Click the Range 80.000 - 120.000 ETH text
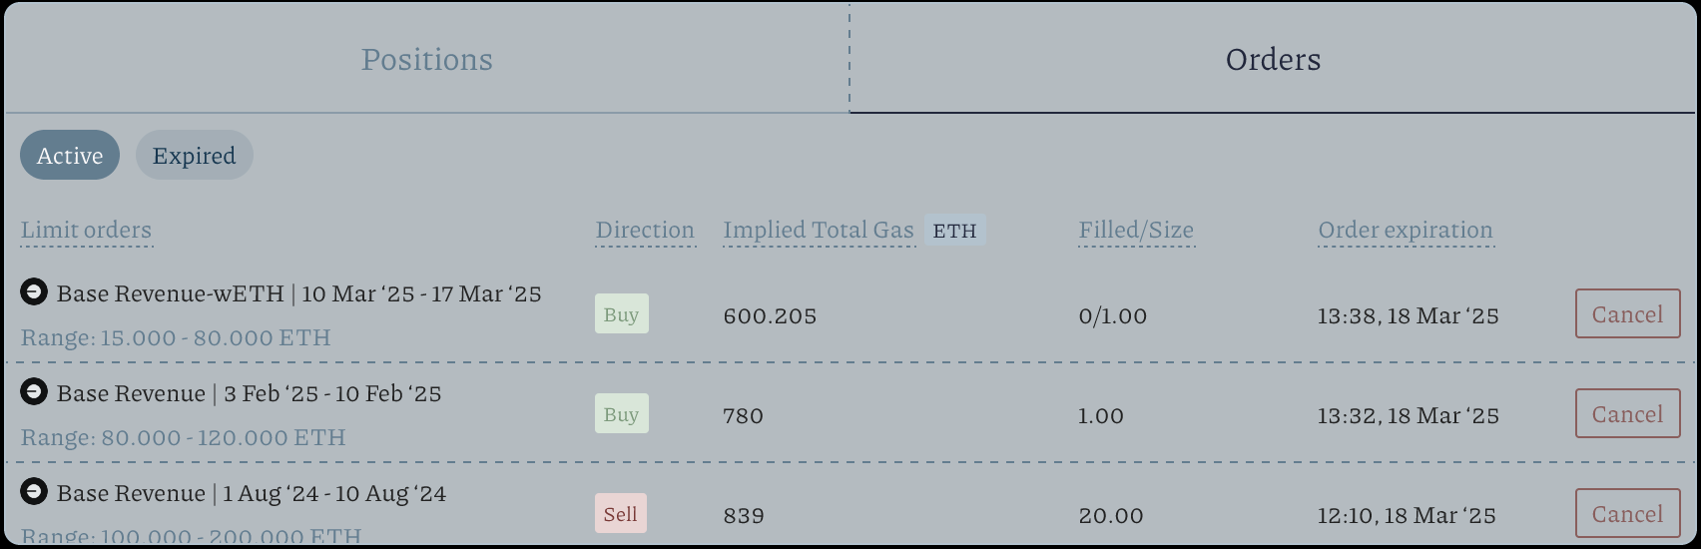The image size is (1701, 549). tap(184, 437)
